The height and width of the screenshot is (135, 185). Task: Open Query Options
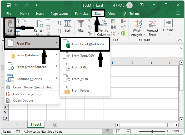click(x=32, y=101)
